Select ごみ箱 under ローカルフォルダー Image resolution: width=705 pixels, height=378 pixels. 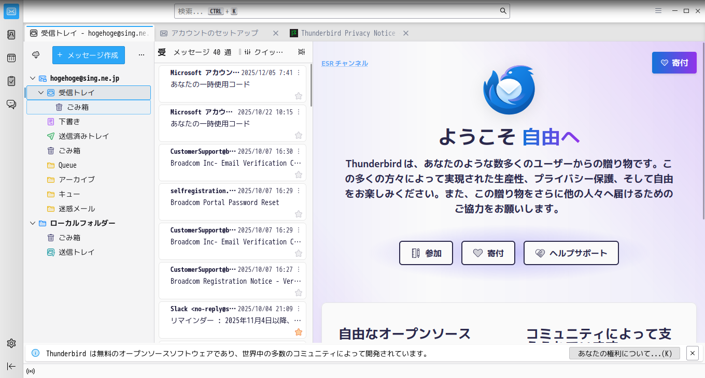click(89, 238)
